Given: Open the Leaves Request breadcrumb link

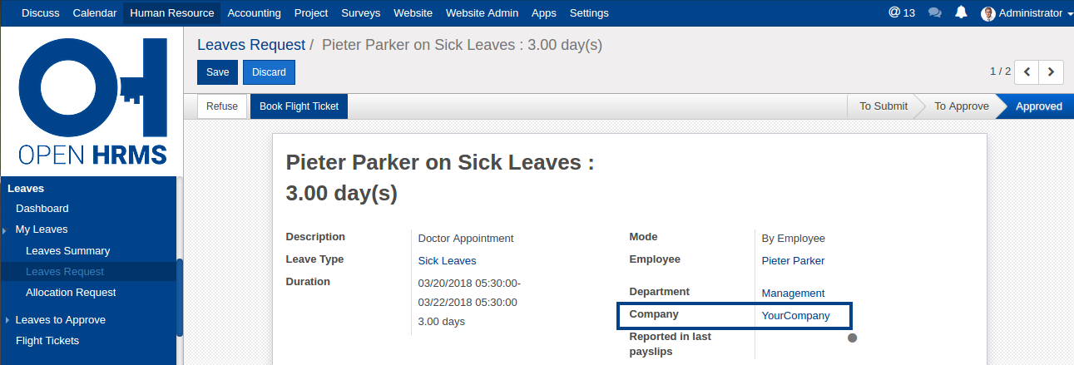Looking at the screenshot, I should [x=250, y=45].
